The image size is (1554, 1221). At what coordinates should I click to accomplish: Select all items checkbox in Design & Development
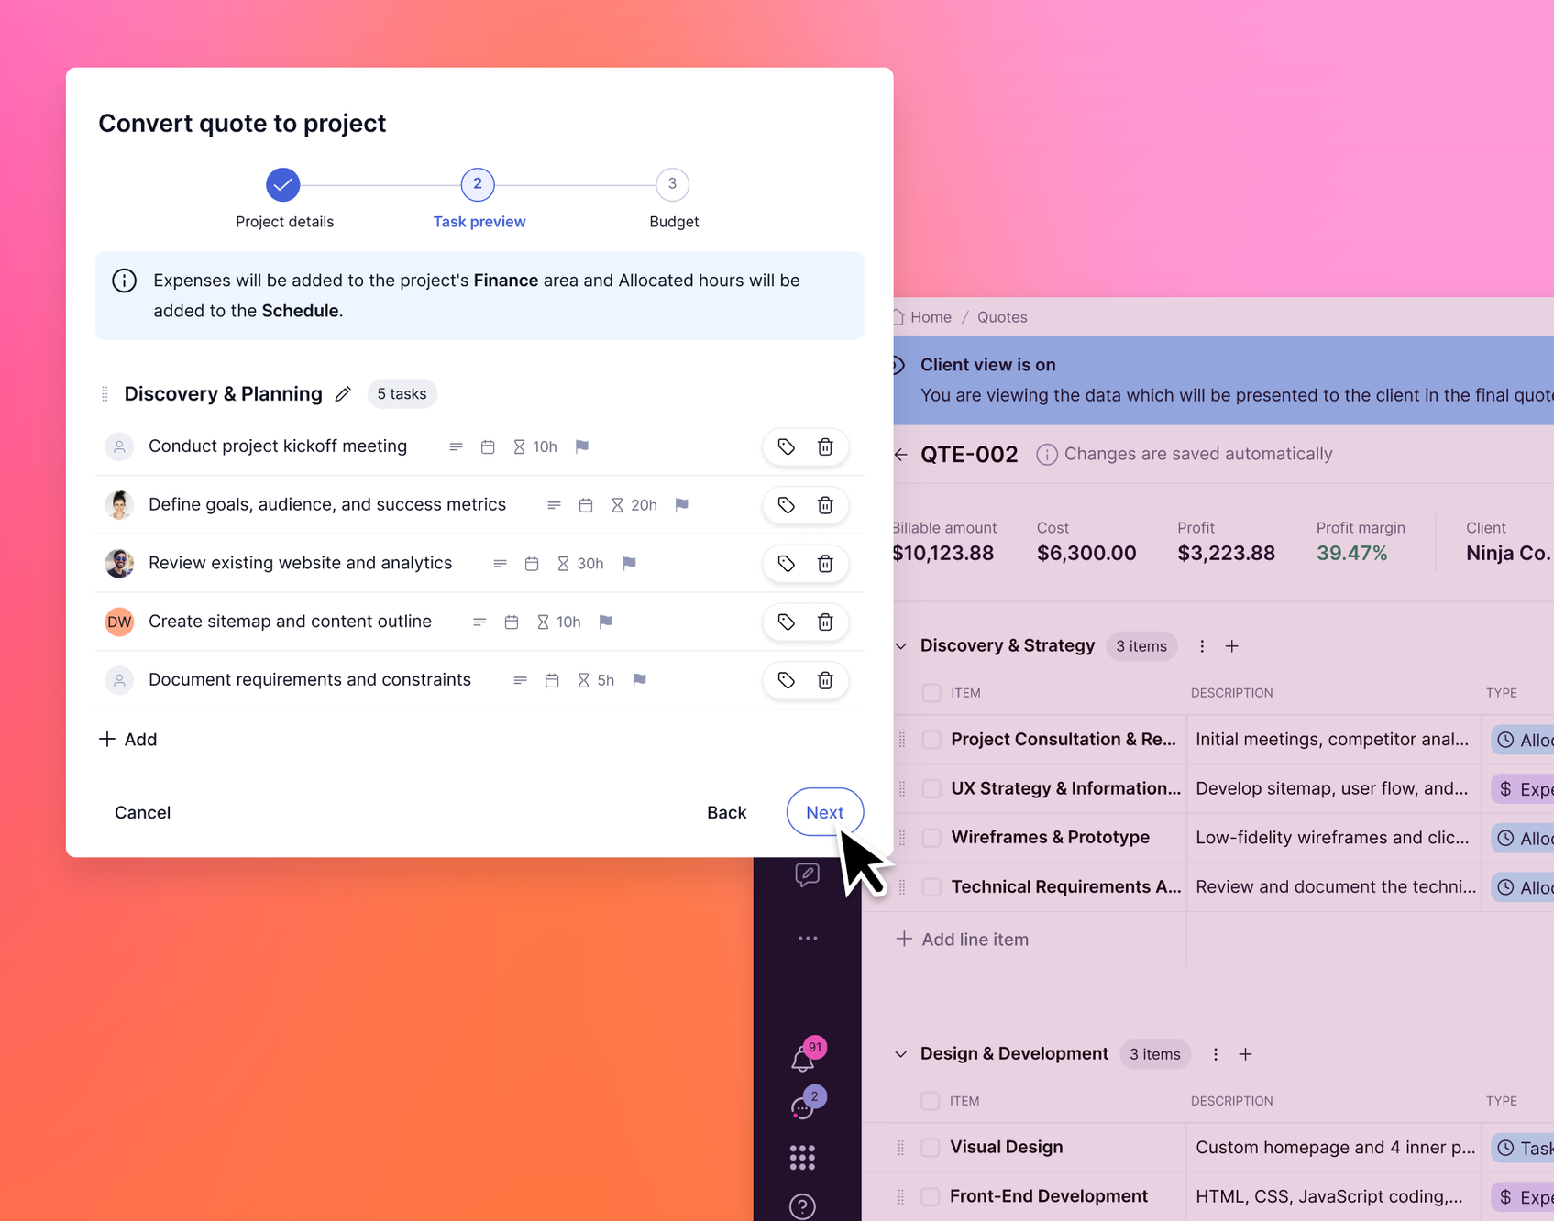coord(931,1101)
